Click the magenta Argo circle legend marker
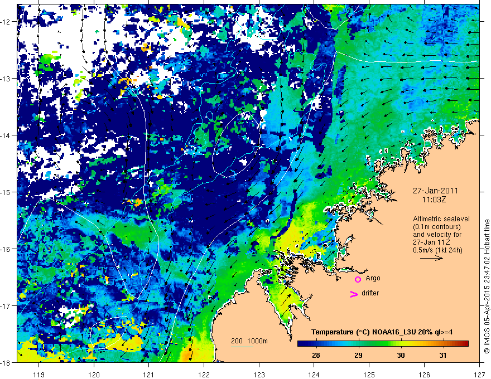Image resolution: width=491 pixels, height=379 pixels. [x=358, y=279]
